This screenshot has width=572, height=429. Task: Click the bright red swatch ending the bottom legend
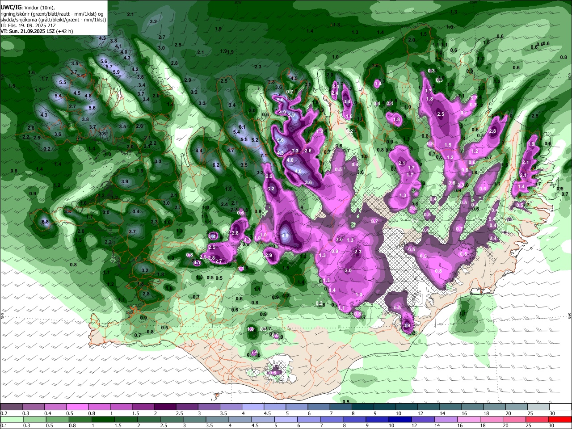(x=560, y=419)
